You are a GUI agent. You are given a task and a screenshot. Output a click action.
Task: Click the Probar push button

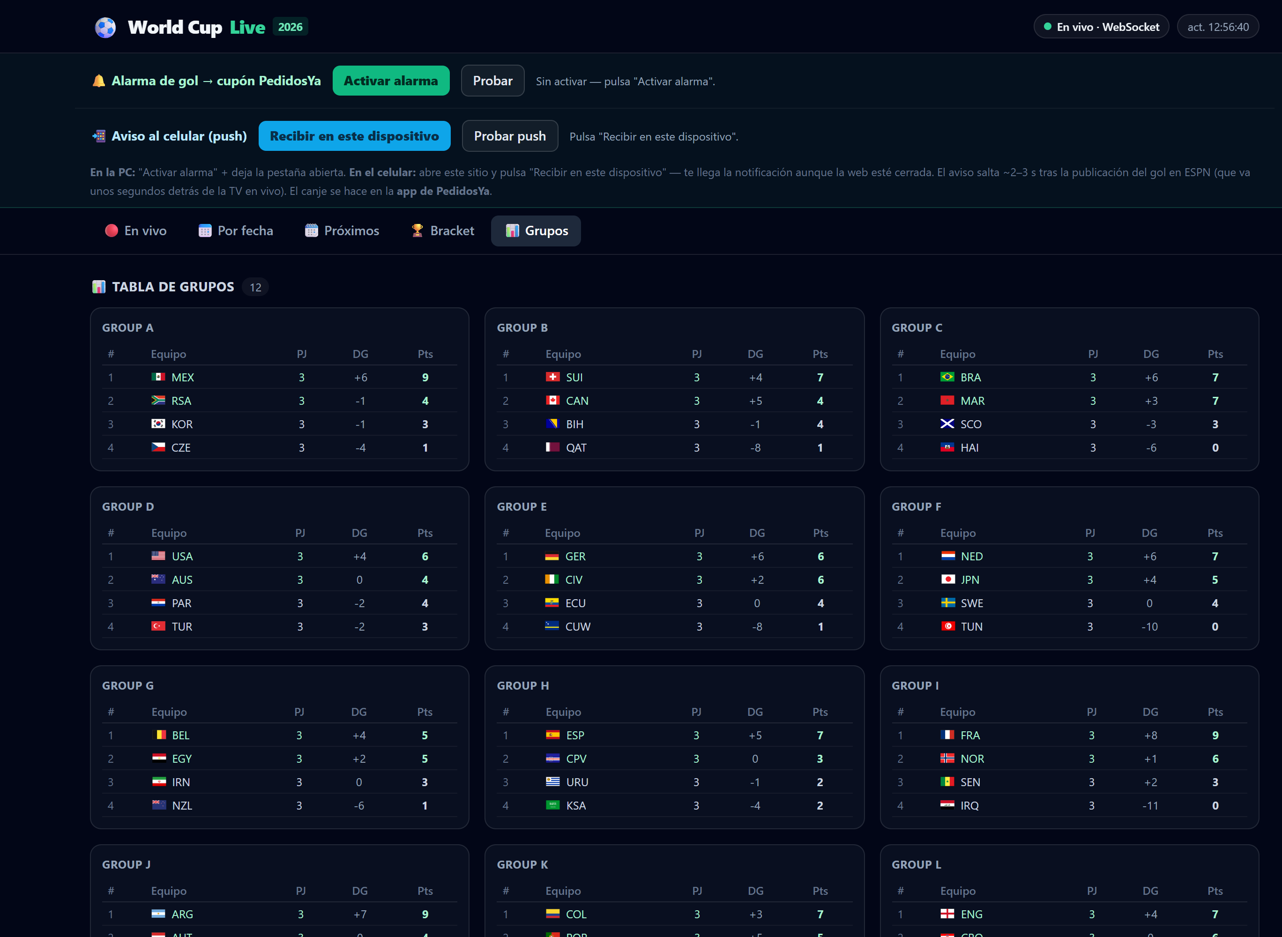pyautogui.click(x=510, y=136)
